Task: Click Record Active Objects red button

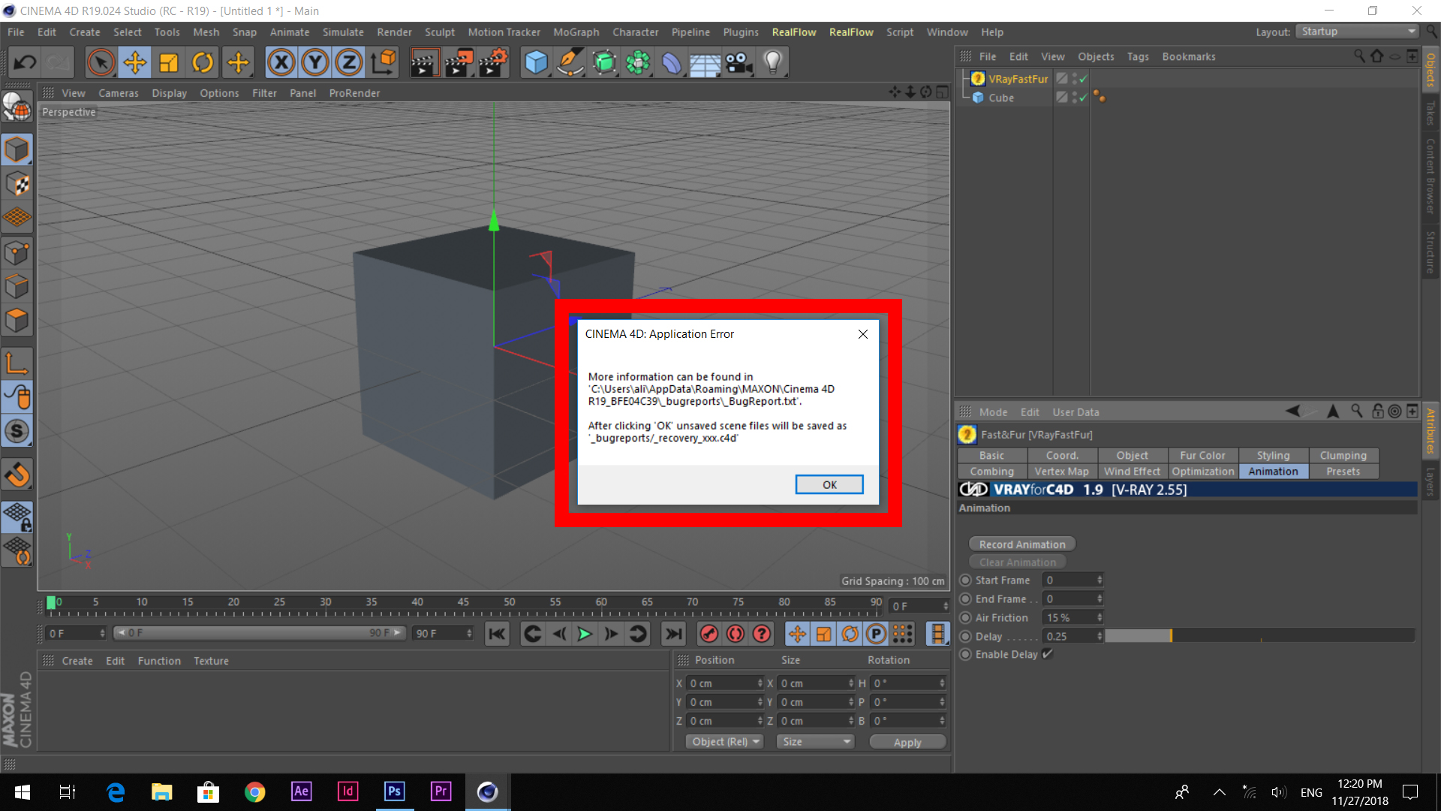Action: coord(708,634)
